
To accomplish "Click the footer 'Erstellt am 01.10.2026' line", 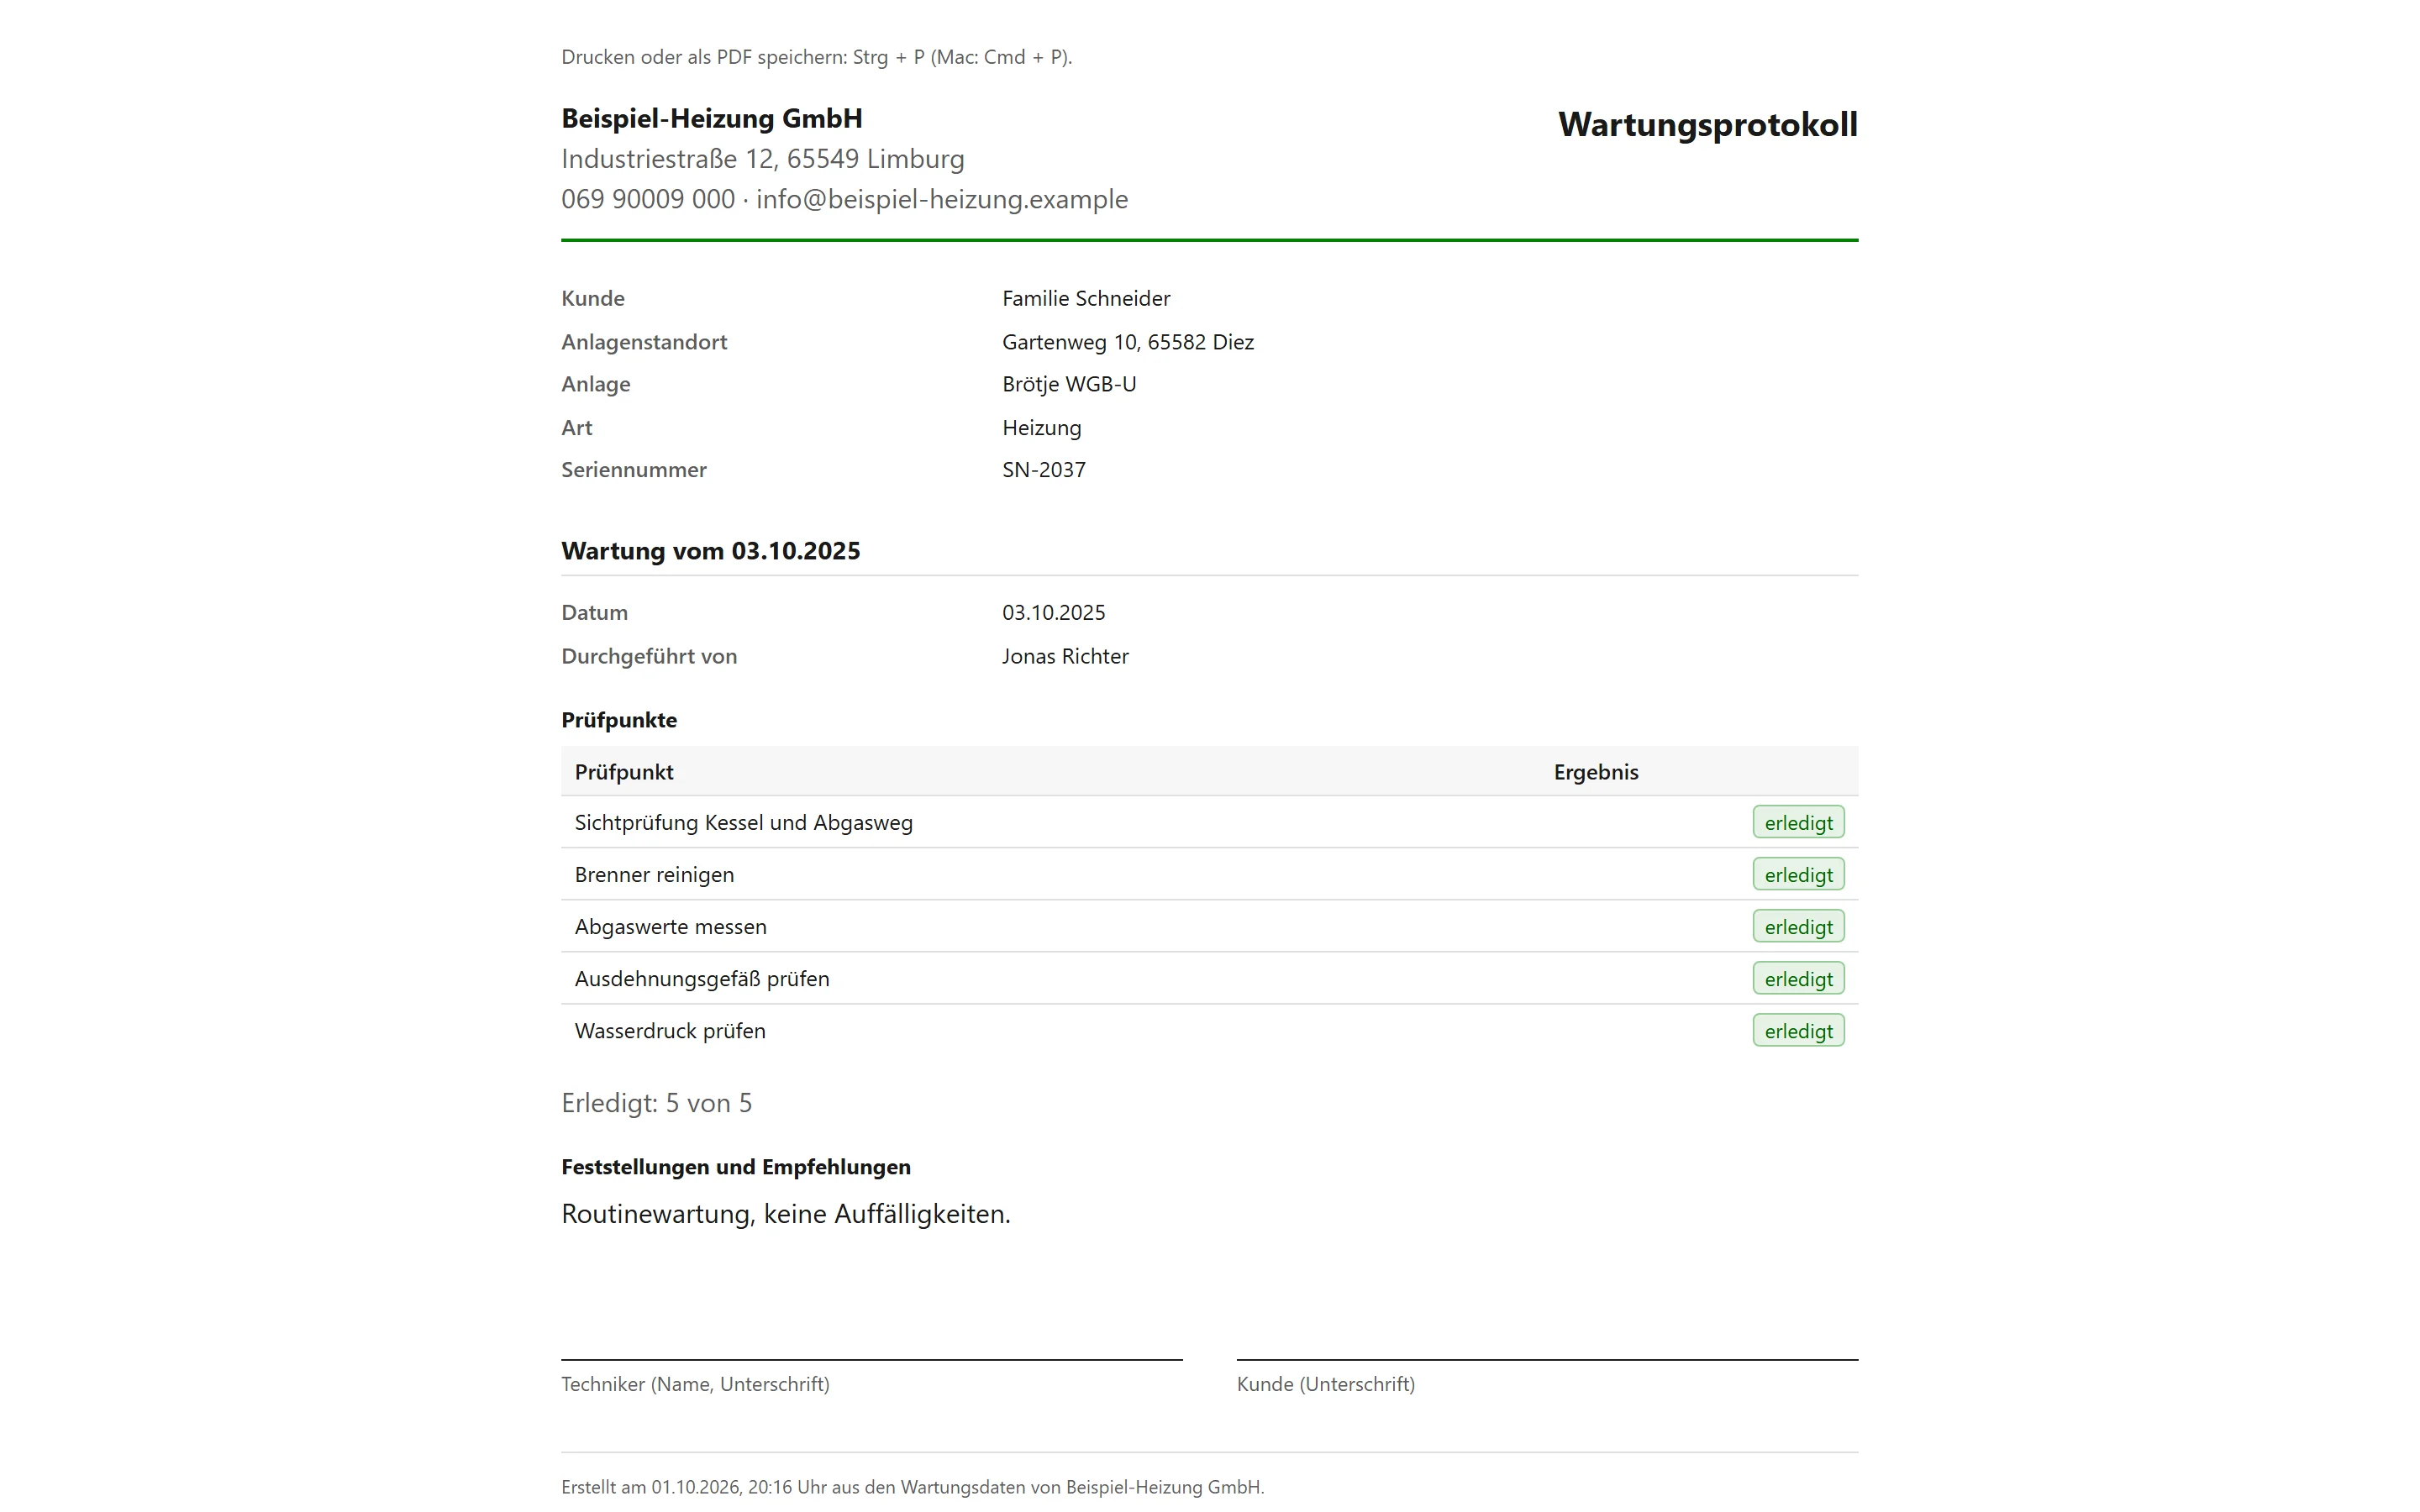I will tap(912, 1487).
